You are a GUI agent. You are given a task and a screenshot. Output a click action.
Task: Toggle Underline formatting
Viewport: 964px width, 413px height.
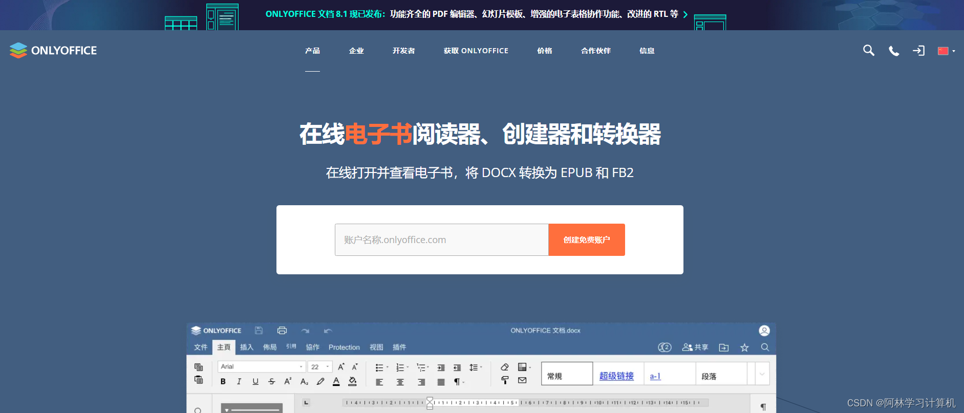pyautogui.click(x=255, y=381)
